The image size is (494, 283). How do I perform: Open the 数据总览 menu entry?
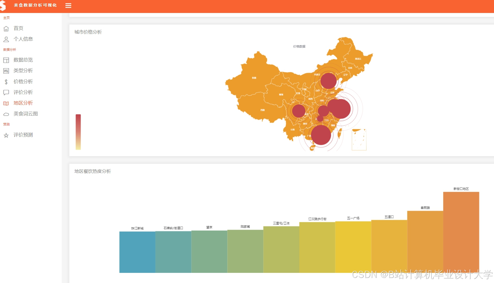[x=23, y=60]
